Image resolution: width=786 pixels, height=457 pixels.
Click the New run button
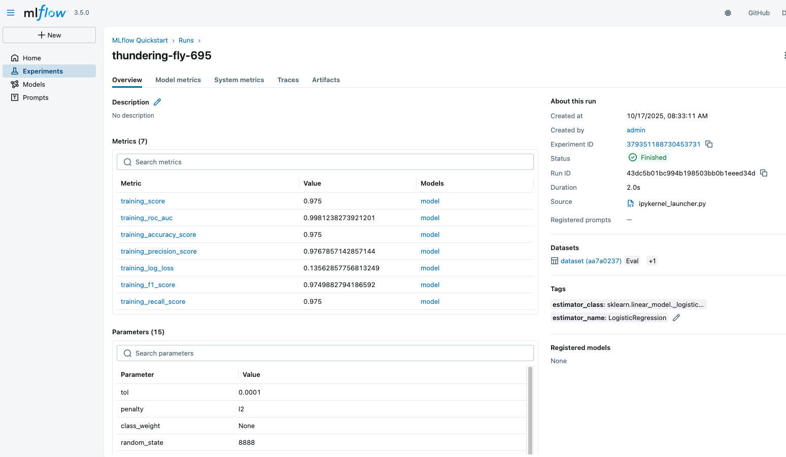point(49,35)
